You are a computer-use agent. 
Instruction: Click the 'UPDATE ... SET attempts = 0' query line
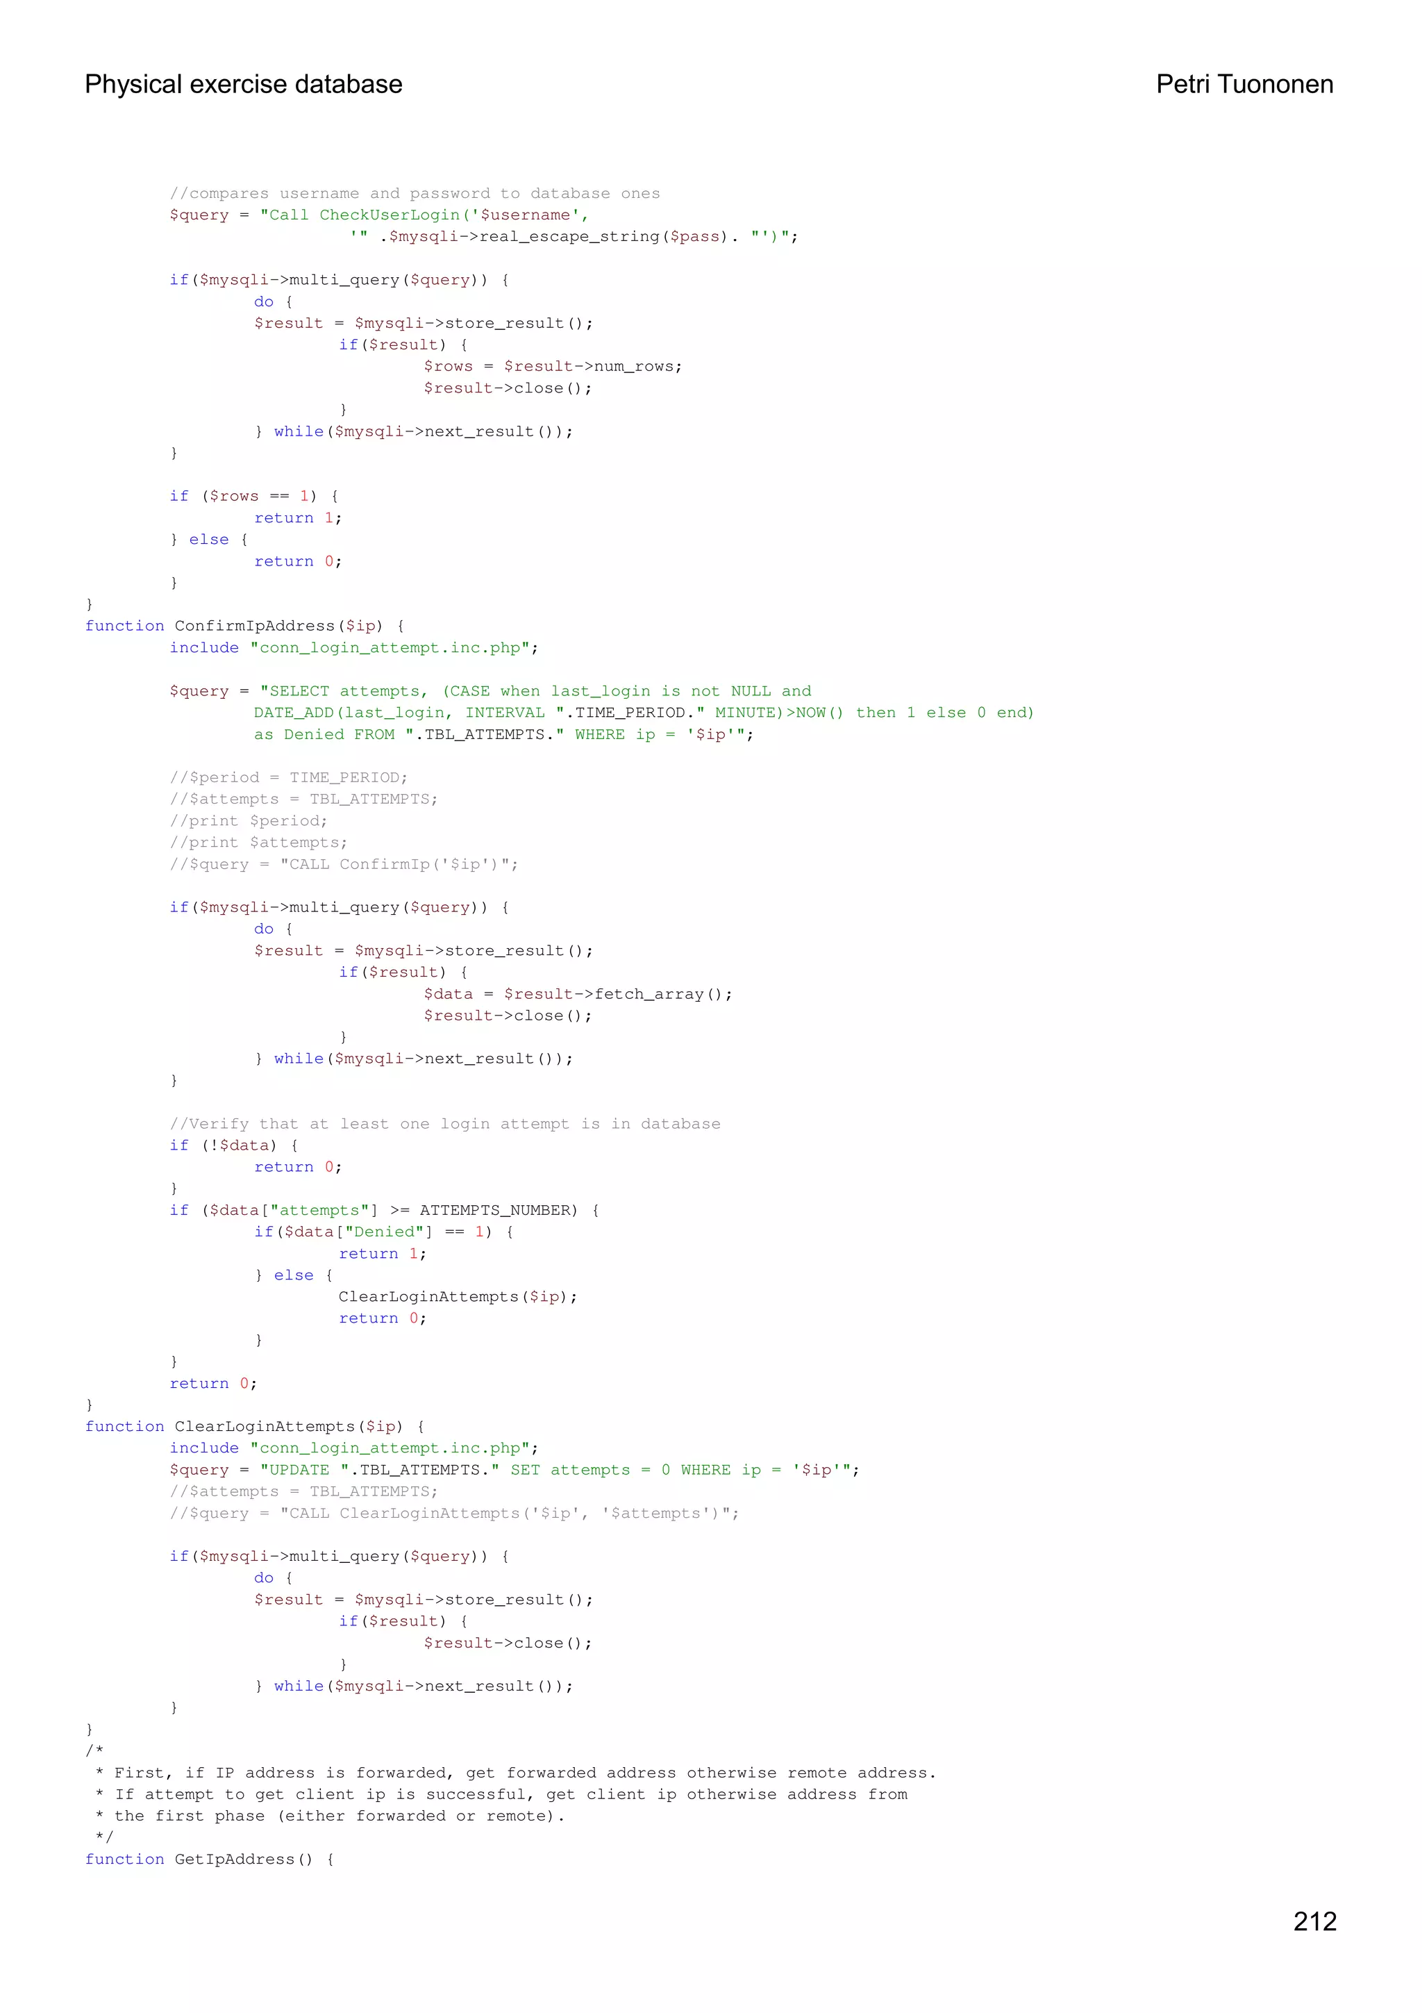(515, 1471)
